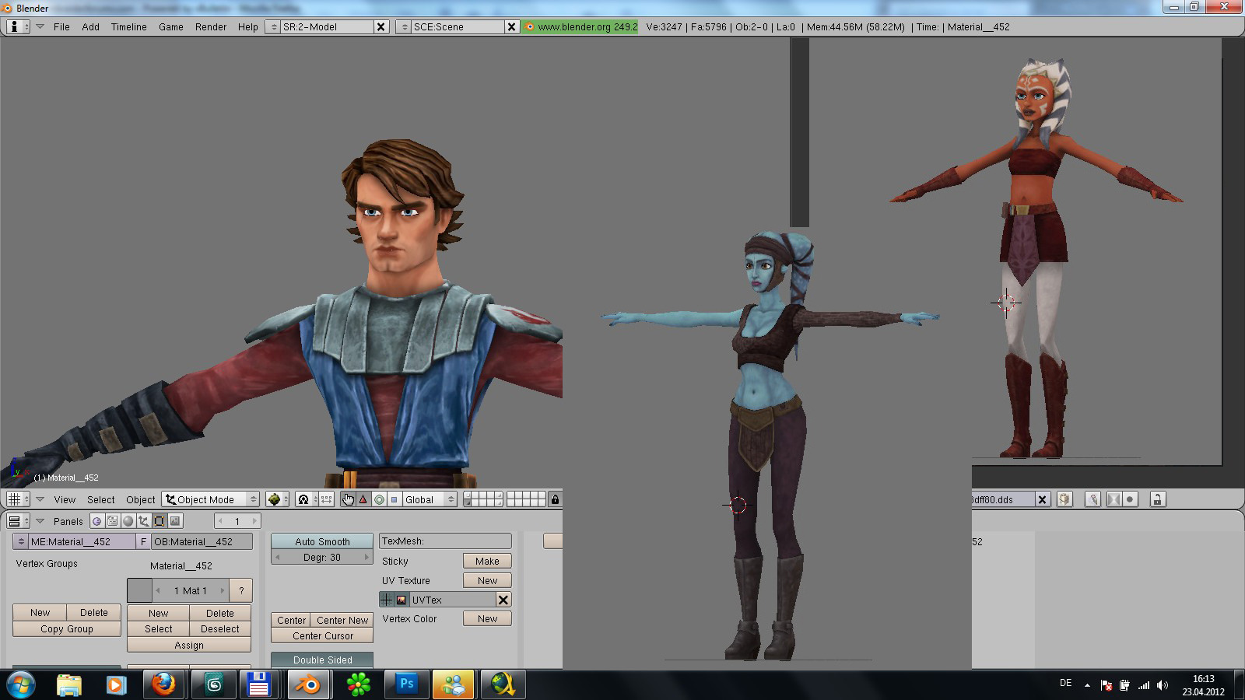Open the Panels menu

click(x=68, y=521)
